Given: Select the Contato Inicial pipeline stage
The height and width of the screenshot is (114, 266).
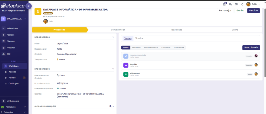Looking at the screenshot, I should point(118,30).
